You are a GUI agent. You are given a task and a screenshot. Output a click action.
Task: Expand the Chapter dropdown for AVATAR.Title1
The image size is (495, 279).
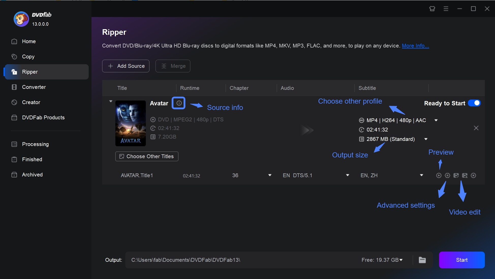coord(270,175)
